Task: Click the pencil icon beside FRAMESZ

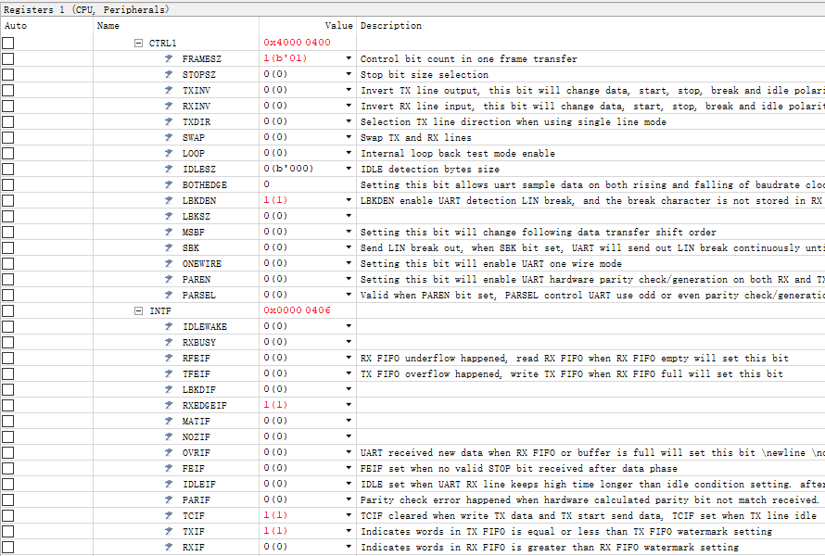Action: click(169, 58)
